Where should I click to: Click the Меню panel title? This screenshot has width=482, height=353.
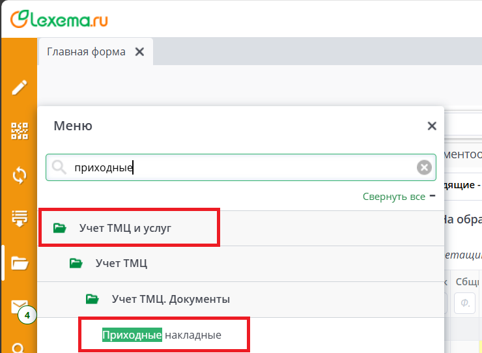[73, 126]
